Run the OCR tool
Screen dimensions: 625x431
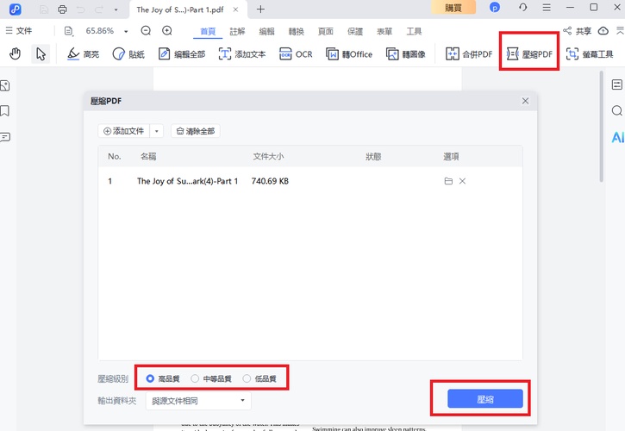[296, 53]
